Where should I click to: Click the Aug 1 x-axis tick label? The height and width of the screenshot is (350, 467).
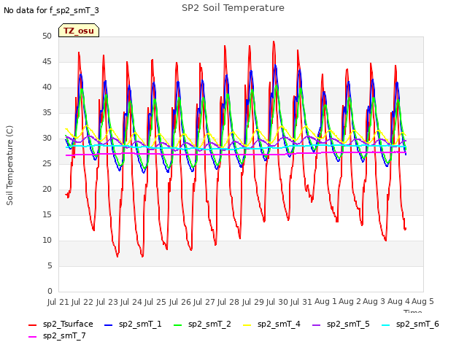point(325,301)
